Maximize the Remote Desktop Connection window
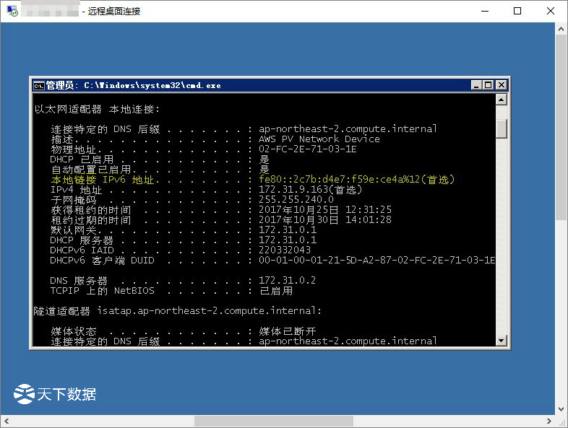The image size is (568, 428). pyautogui.click(x=517, y=11)
